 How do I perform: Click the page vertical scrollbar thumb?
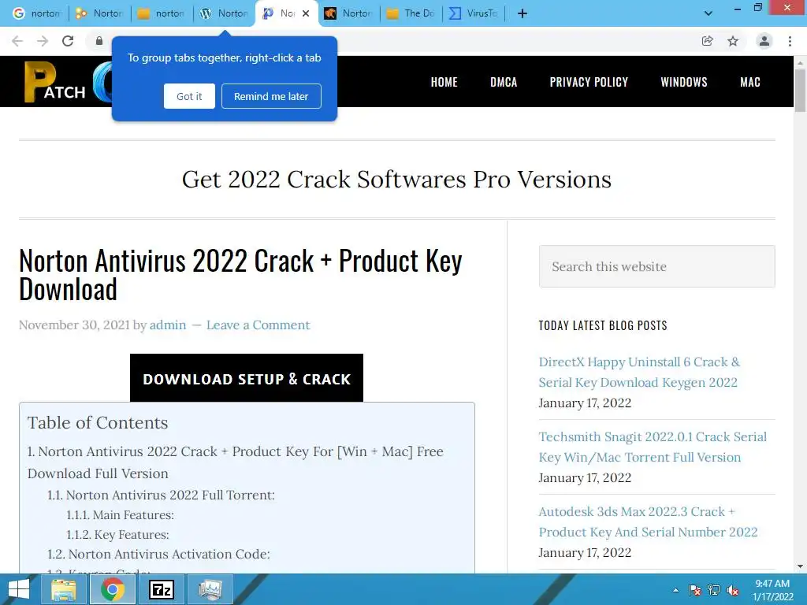tap(800, 90)
